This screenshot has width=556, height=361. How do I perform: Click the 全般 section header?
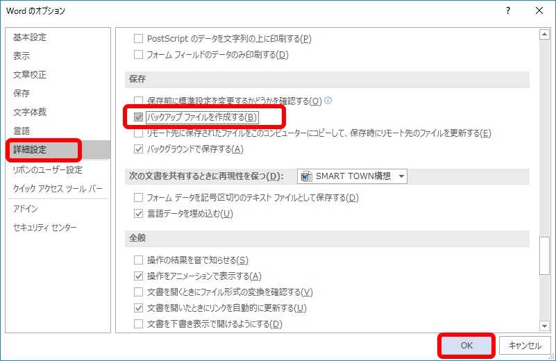[x=327, y=238]
